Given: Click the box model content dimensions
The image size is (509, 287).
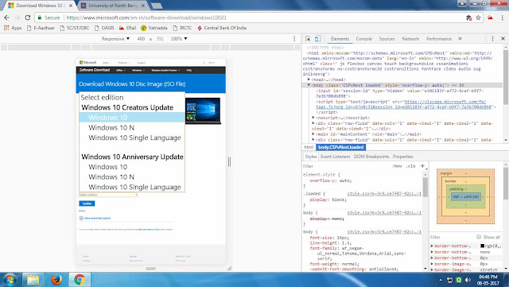Looking at the screenshot, I should (466, 196).
